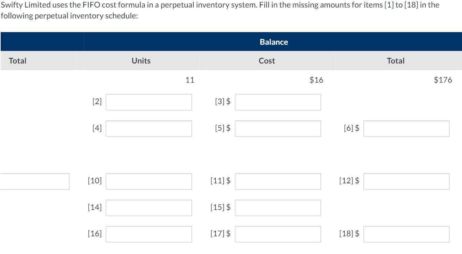This screenshot has height=254, width=462.
Task: Focus the units box for item [4]
Action: (x=149, y=128)
